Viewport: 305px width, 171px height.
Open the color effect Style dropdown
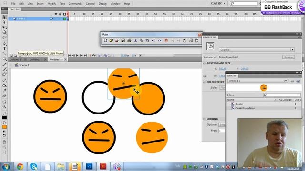(x=222, y=87)
